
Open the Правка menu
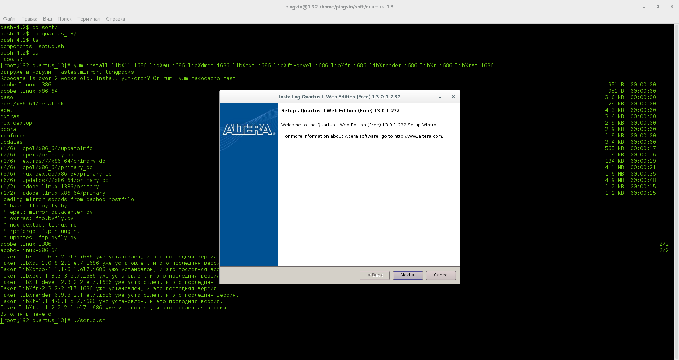[29, 19]
